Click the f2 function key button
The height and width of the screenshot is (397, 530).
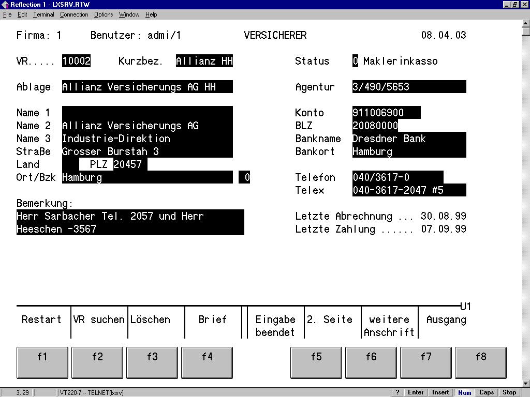[x=97, y=362]
